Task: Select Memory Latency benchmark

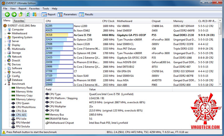Action: click(x=26, y=100)
